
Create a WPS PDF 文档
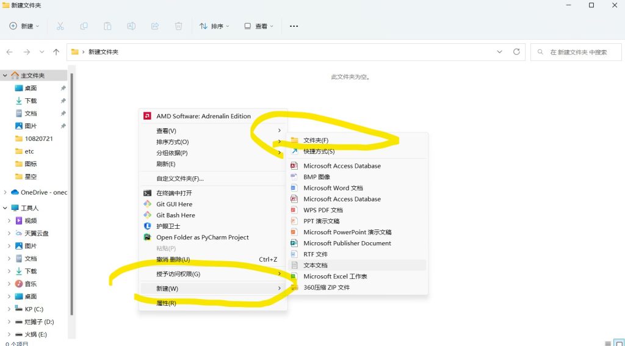click(358, 210)
